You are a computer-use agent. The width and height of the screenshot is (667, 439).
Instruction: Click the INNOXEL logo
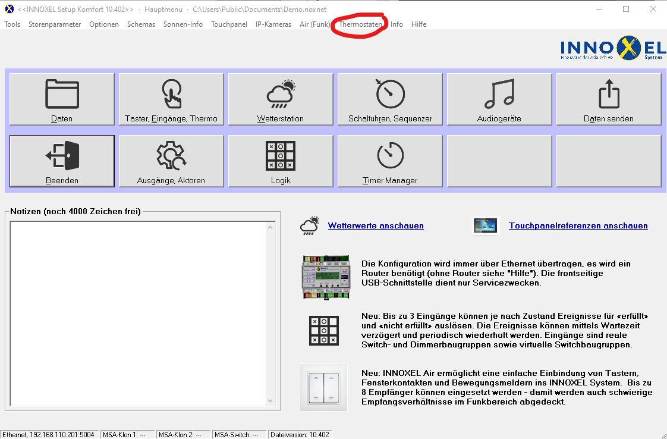click(x=612, y=48)
